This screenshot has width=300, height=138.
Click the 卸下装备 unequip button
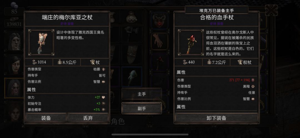pos(216,118)
